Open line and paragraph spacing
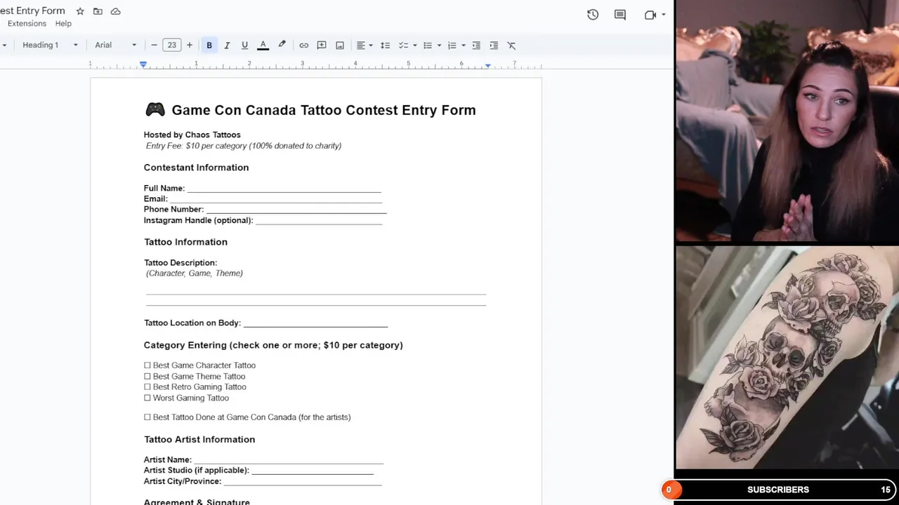Screen dimensions: 899x505 coord(385,45)
